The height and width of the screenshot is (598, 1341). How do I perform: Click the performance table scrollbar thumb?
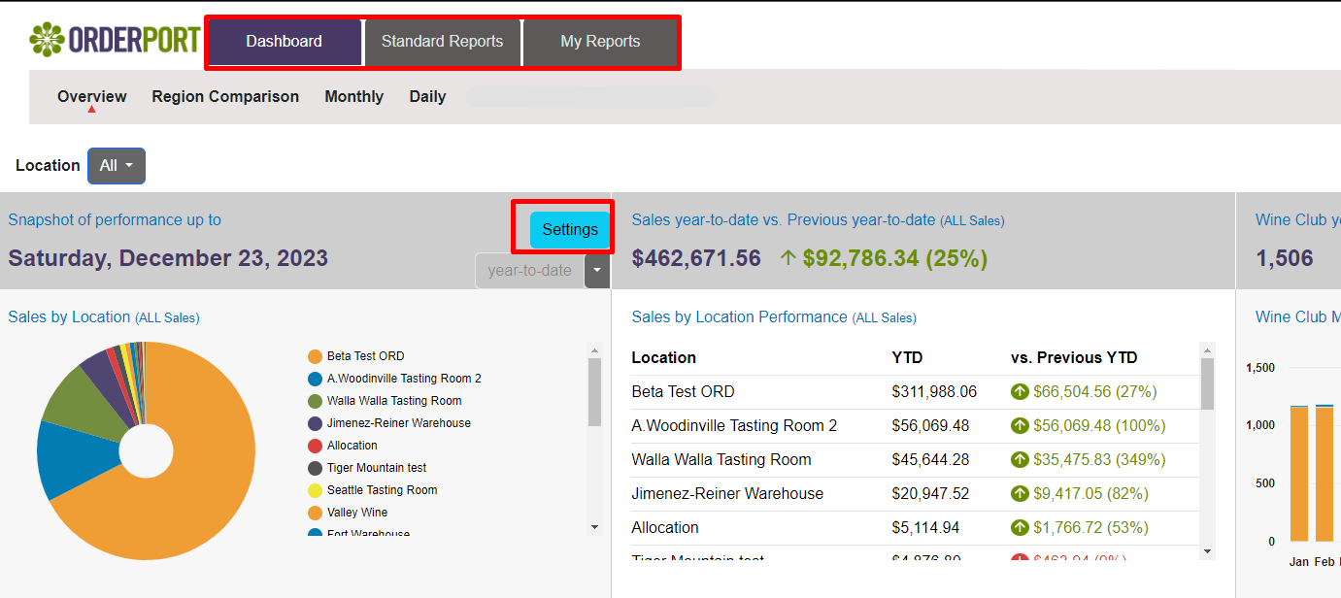1208,383
